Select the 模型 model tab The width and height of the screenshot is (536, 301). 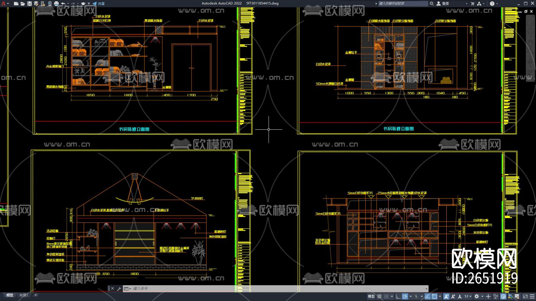[10, 295]
